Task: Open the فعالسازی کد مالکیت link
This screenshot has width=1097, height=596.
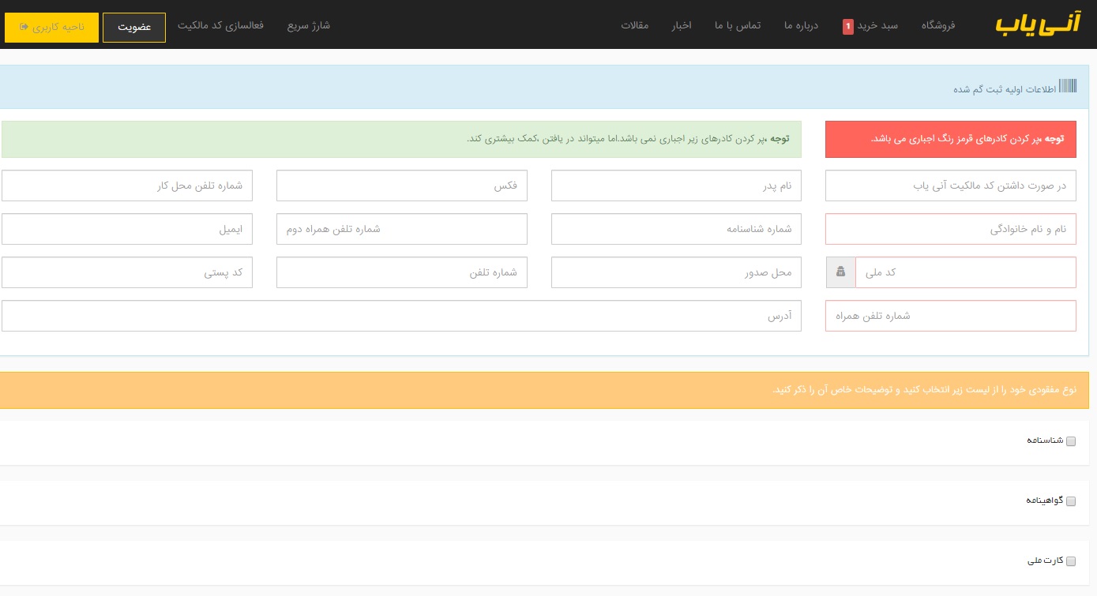Action: point(220,25)
